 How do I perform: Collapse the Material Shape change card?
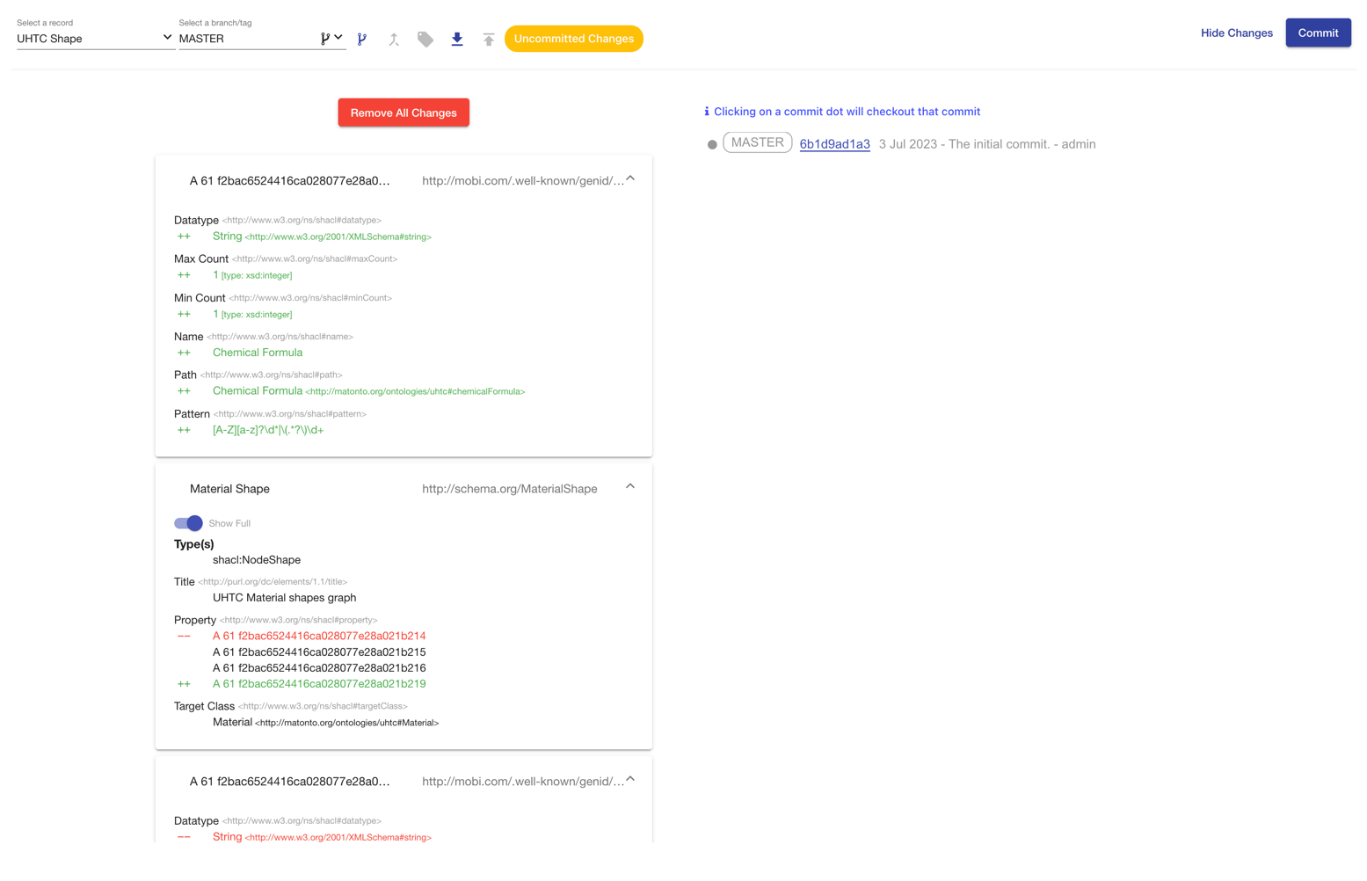click(629, 486)
